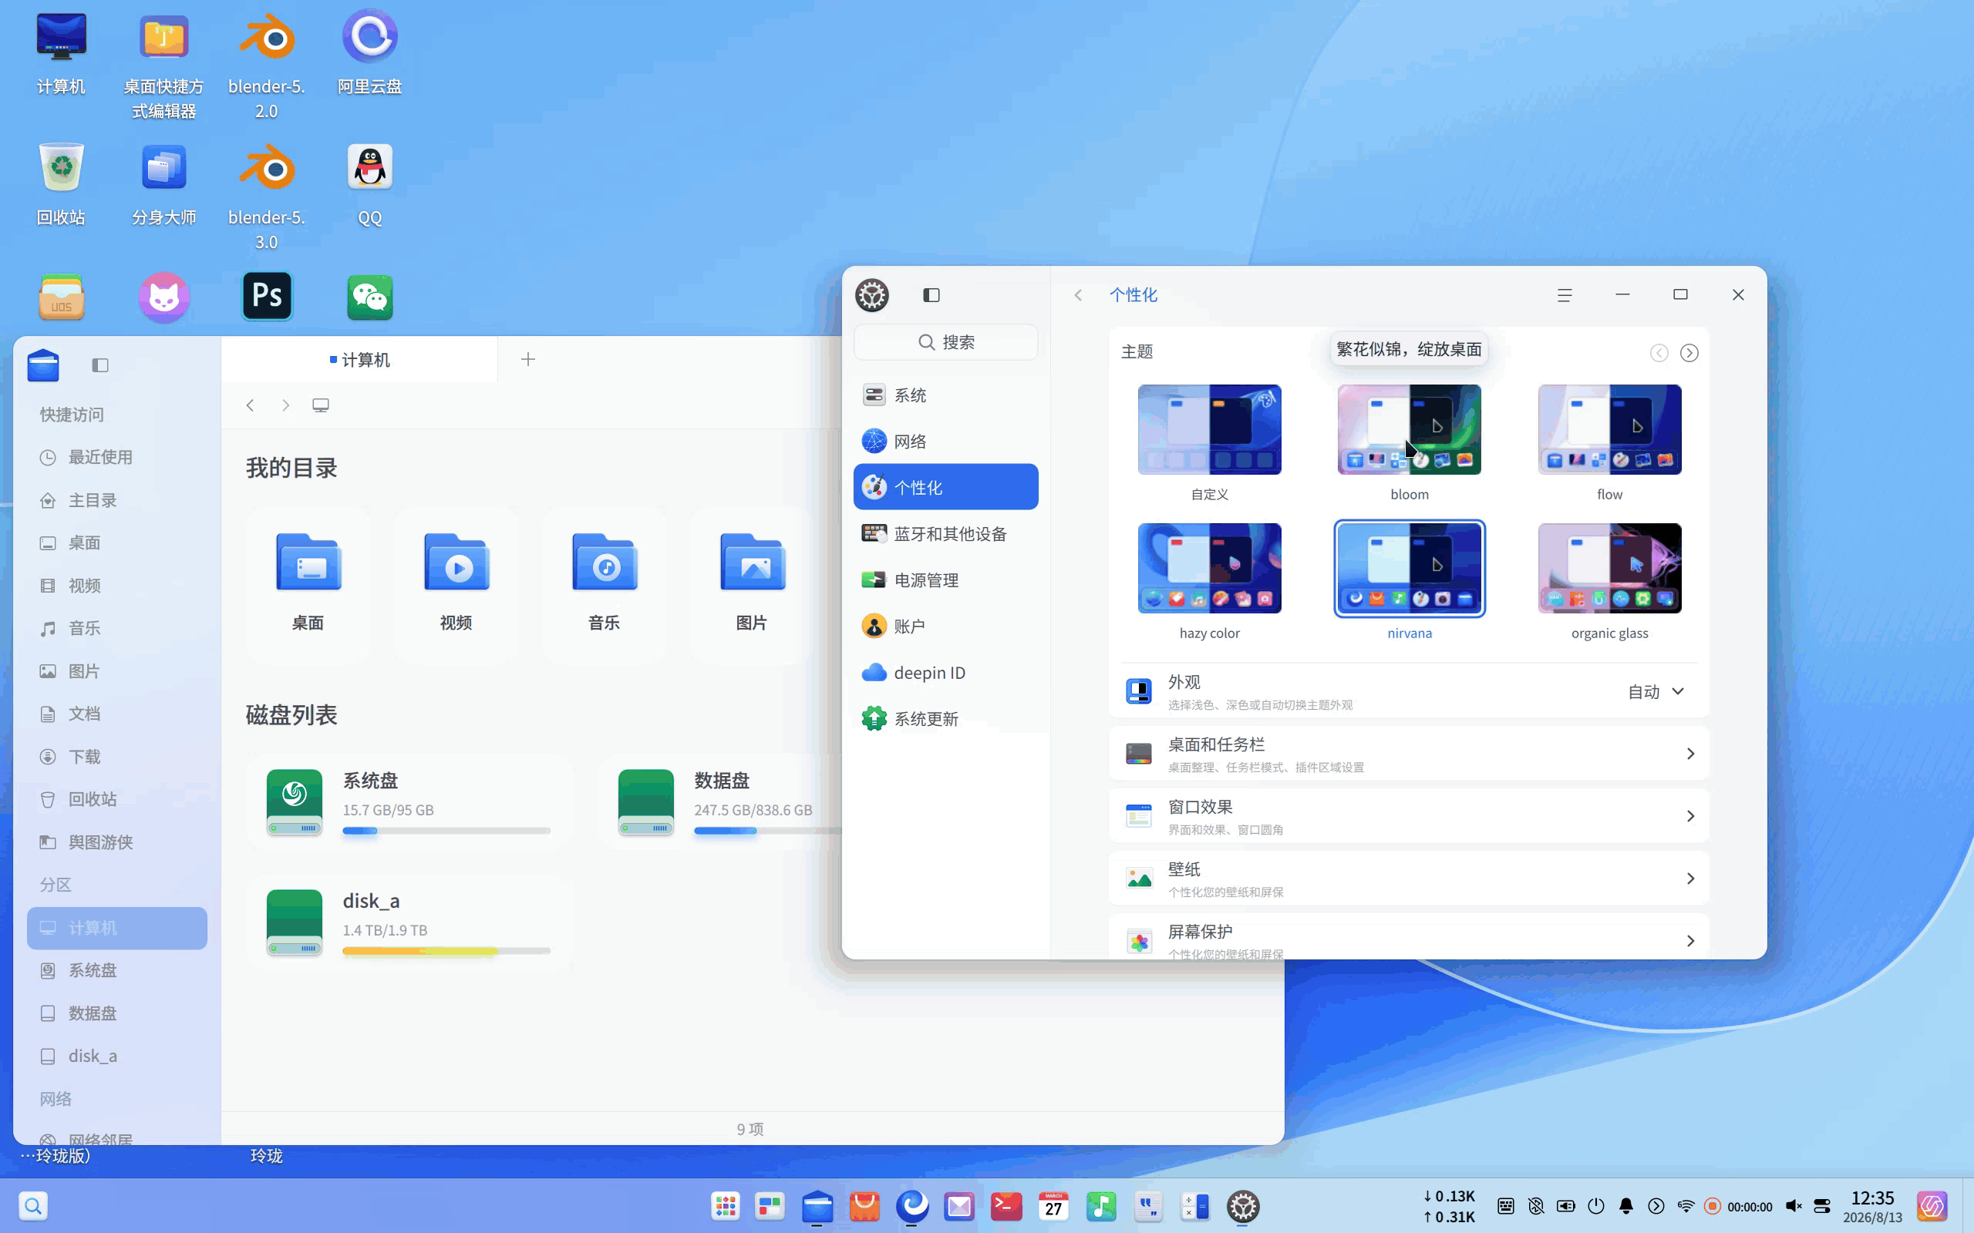This screenshot has height=1233, width=1974.
Task: Open the Photoshop desktop icon
Action: coord(268,296)
